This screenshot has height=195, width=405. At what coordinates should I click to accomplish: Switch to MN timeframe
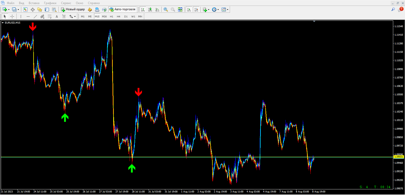pos(140,16)
